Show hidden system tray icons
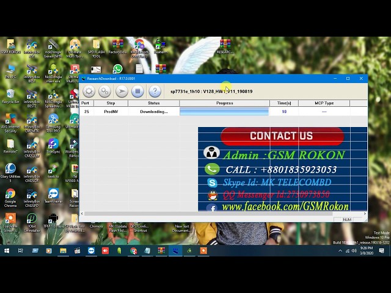Screen dimensions: 391x293 pyautogui.click(x=340, y=251)
